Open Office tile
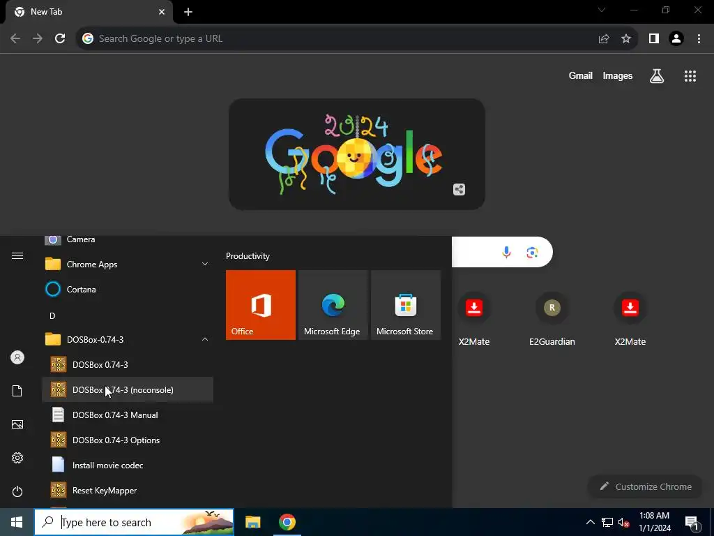This screenshot has height=536, width=714. click(261, 305)
